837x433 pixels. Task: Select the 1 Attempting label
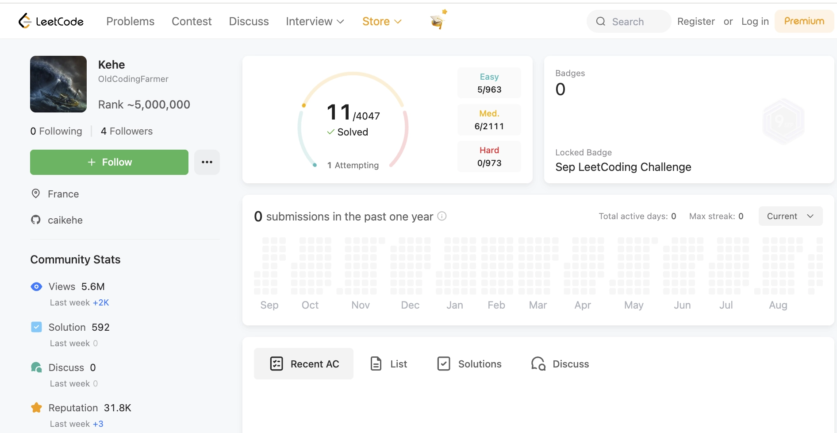(353, 165)
